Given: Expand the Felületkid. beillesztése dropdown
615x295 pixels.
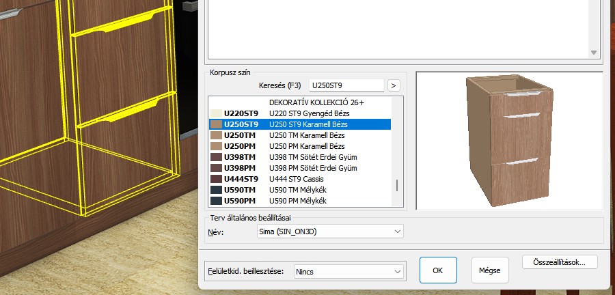Looking at the screenshot, I should [348, 271].
